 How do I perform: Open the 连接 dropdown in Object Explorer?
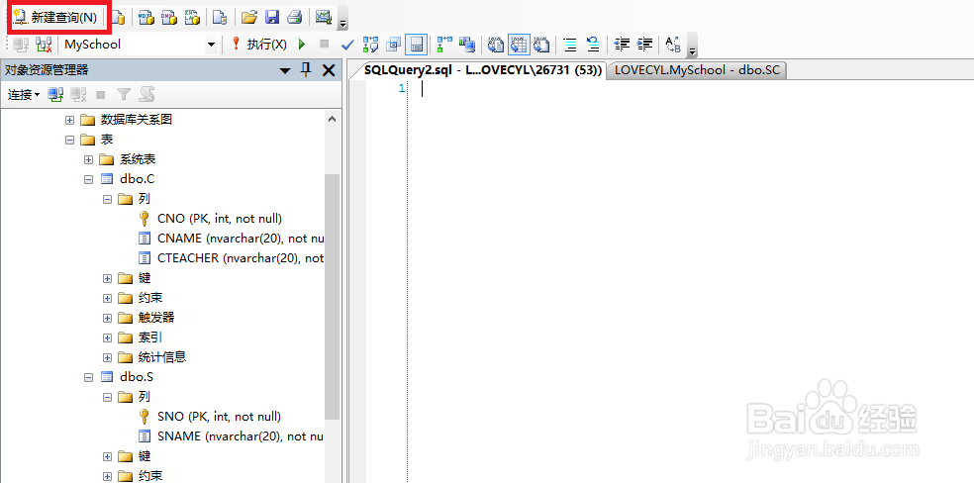coord(24,95)
